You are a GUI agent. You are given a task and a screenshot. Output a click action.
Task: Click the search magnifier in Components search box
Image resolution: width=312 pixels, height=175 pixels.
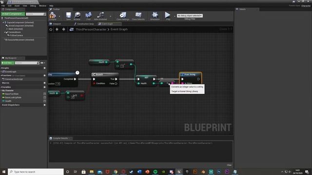click(45, 14)
